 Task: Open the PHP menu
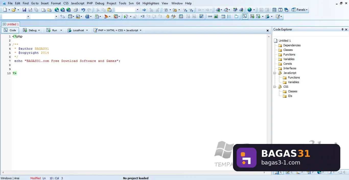90,3
